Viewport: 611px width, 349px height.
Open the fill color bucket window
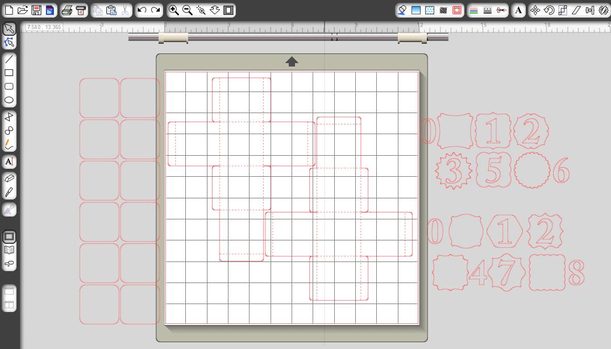click(x=402, y=10)
